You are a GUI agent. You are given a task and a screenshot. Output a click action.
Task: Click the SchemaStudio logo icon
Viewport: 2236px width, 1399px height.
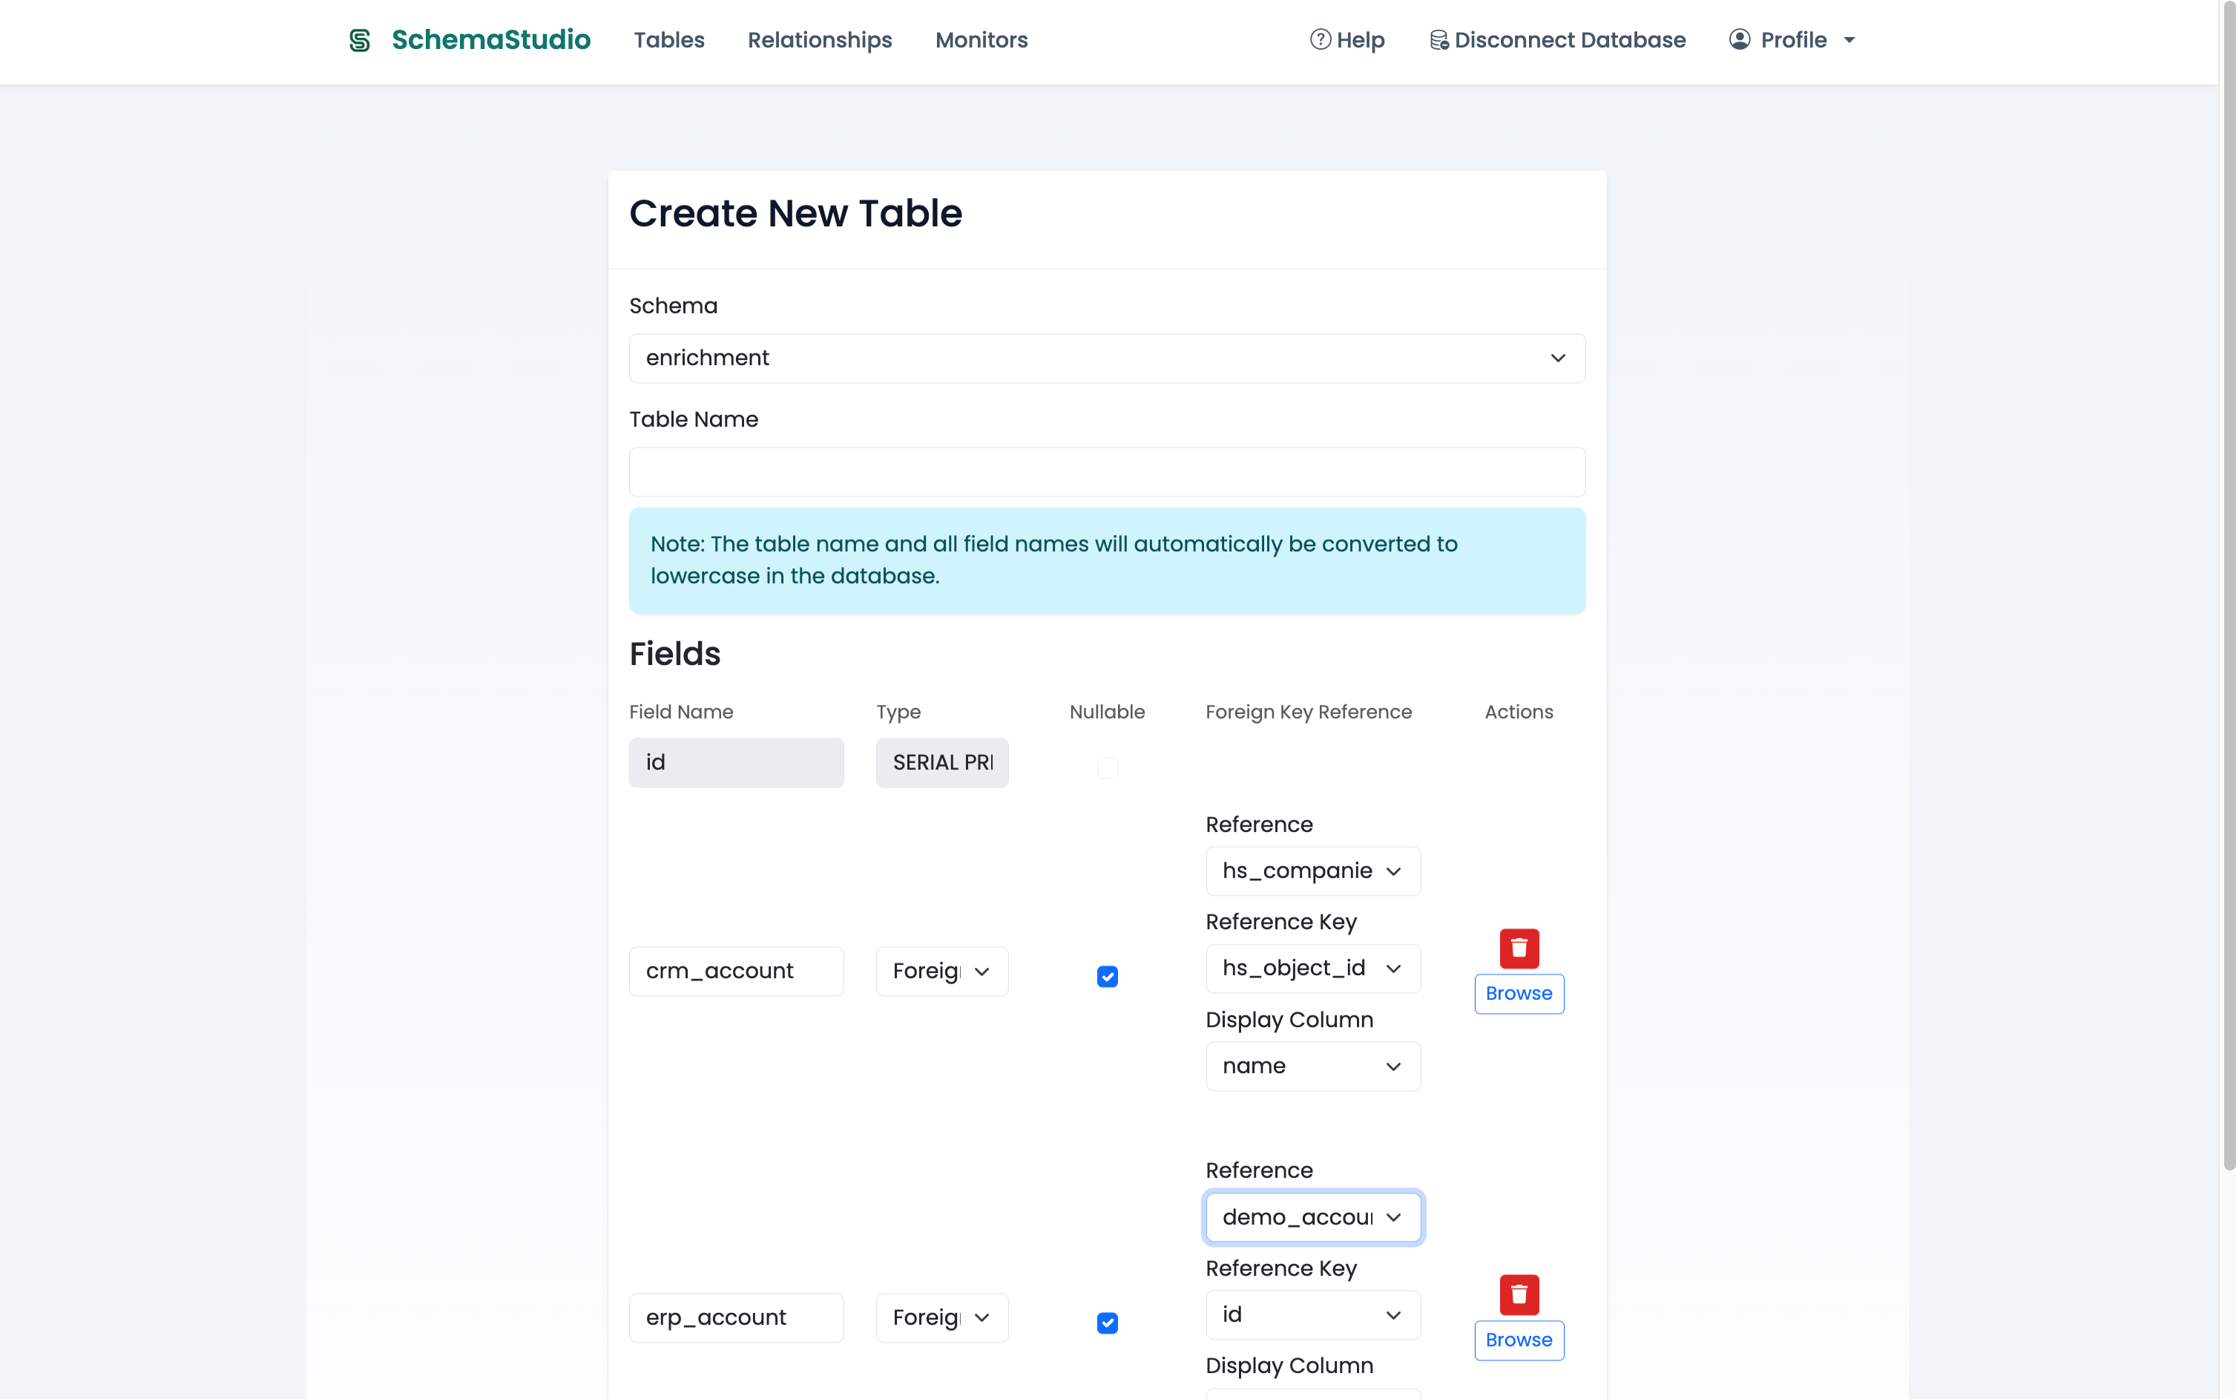360,40
